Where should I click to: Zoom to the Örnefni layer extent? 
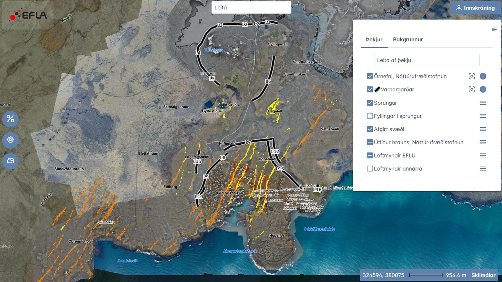[x=472, y=76]
